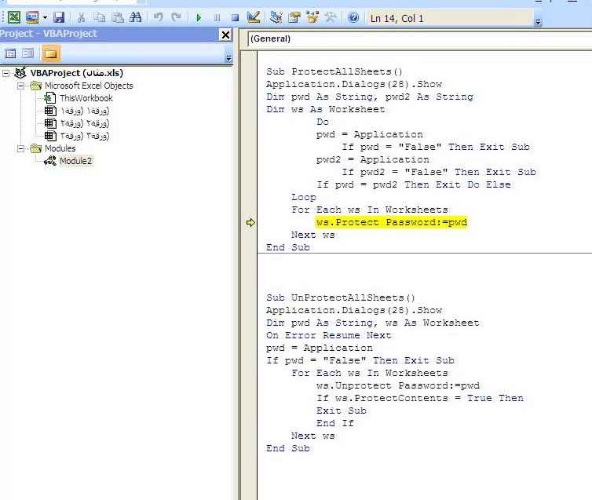Redo the last undone edit
This screenshot has height=500, width=592.
tap(176, 17)
